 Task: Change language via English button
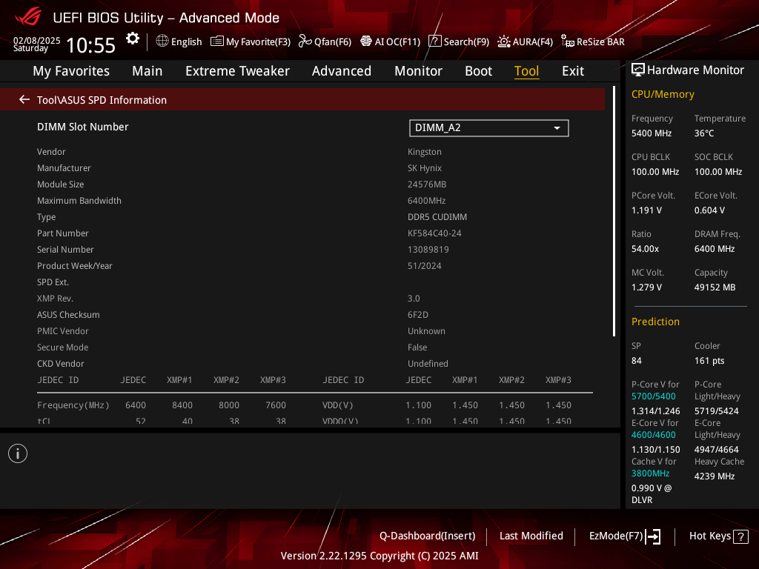[x=179, y=41]
